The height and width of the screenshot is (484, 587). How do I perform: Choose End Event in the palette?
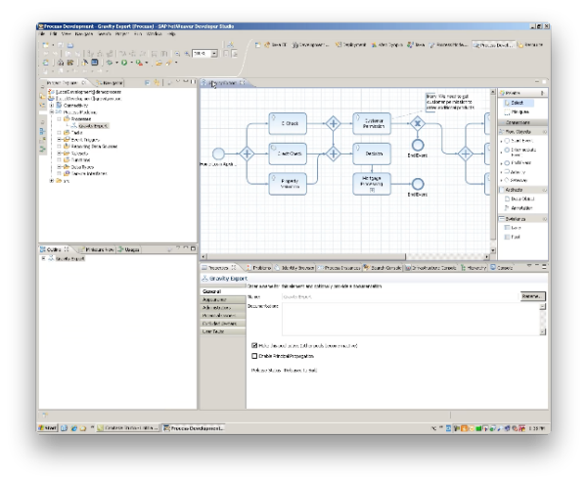[518, 163]
